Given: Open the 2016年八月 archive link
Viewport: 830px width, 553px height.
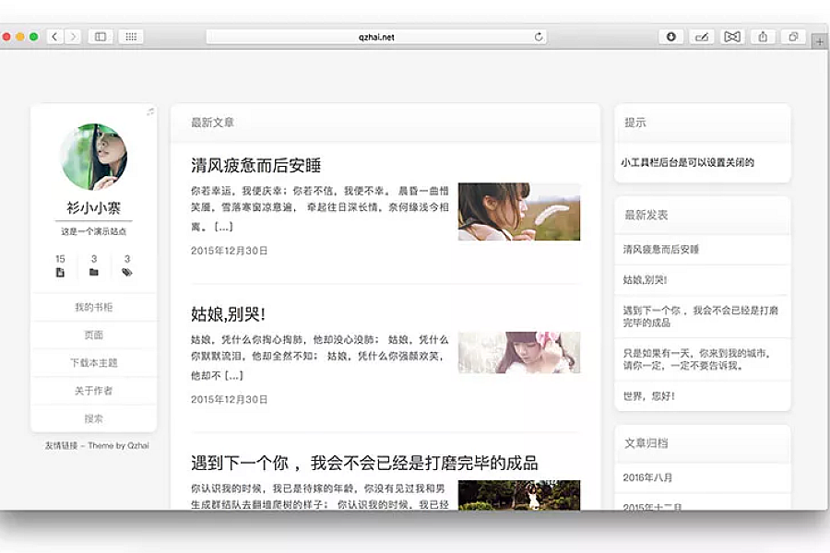Looking at the screenshot, I should click(647, 477).
